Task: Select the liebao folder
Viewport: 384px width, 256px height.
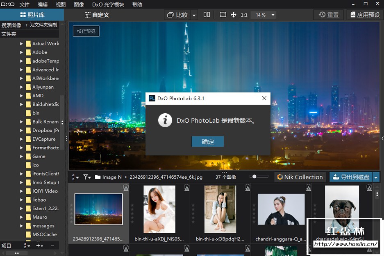Action: click(x=36, y=200)
